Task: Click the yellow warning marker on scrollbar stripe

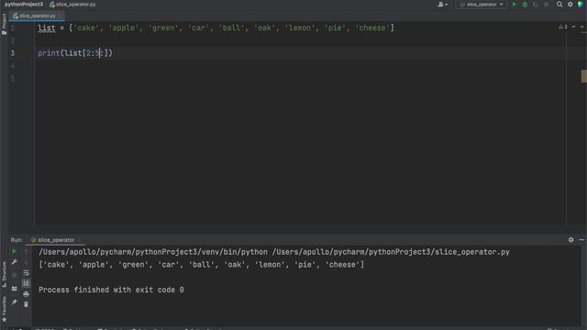Action: pos(583,76)
